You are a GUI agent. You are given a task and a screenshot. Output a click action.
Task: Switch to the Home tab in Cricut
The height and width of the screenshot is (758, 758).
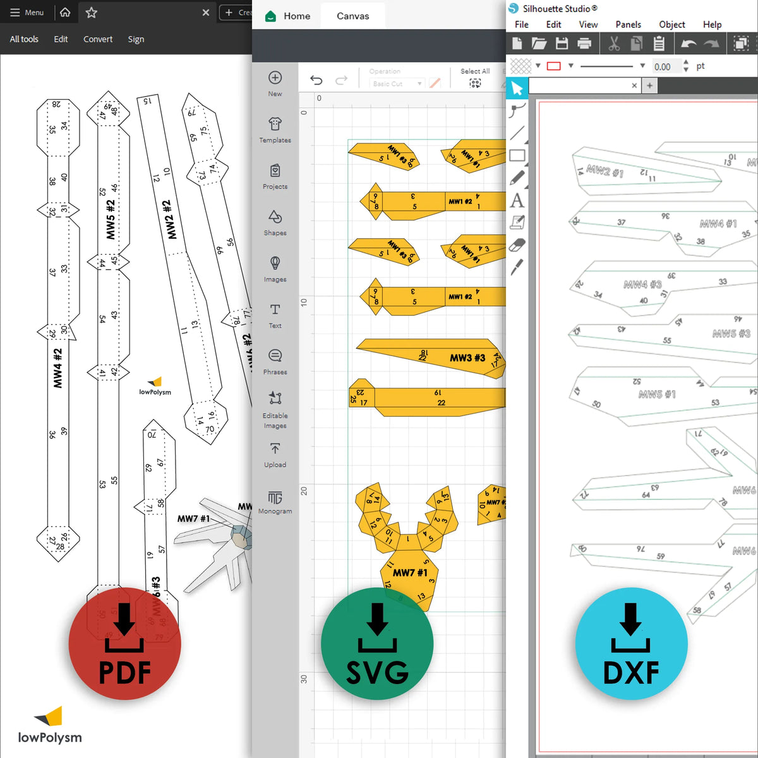(x=297, y=16)
